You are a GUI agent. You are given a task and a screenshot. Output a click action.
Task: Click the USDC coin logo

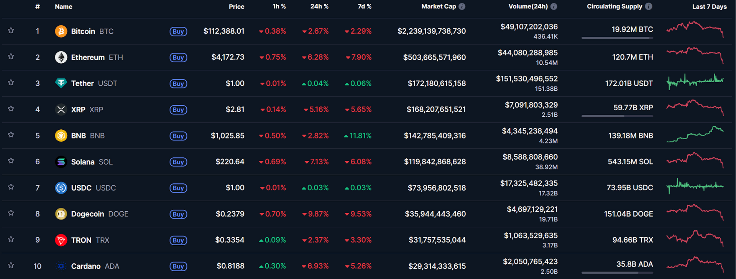[61, 188]
